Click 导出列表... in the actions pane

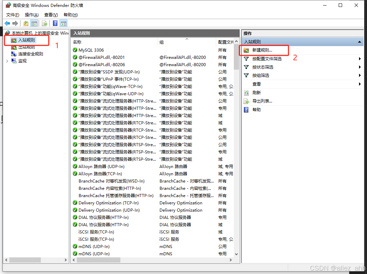point(262,101)
